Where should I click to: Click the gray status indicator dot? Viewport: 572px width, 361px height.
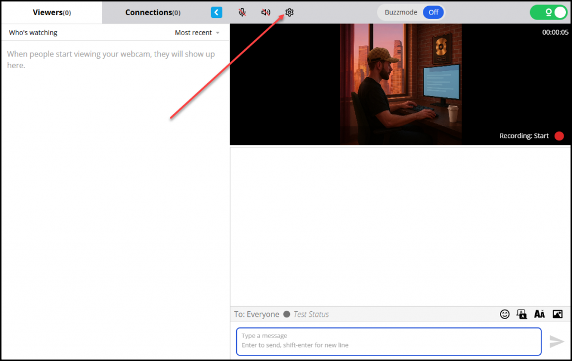click(x=287, y=314)
